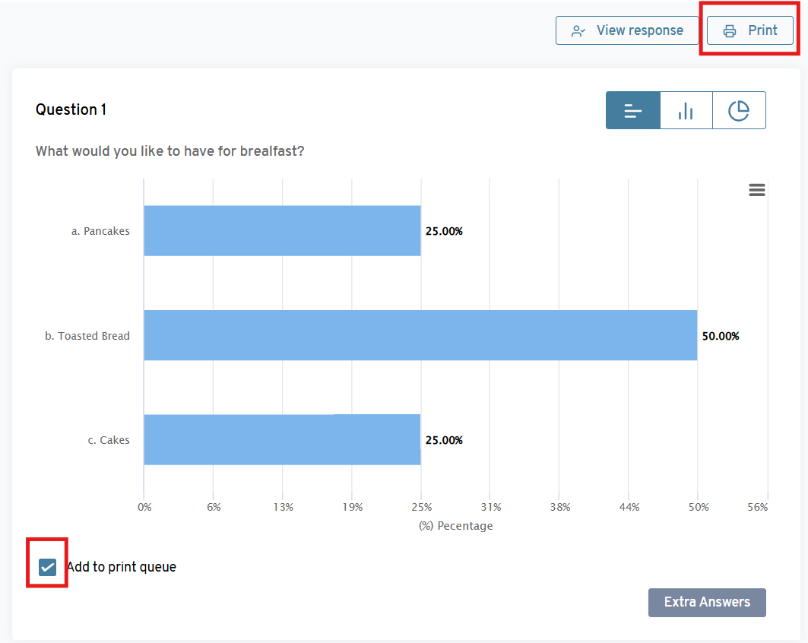808x643 pixels.
Task: Select the Cakes bar in chart
Action: tap(281, 440)
